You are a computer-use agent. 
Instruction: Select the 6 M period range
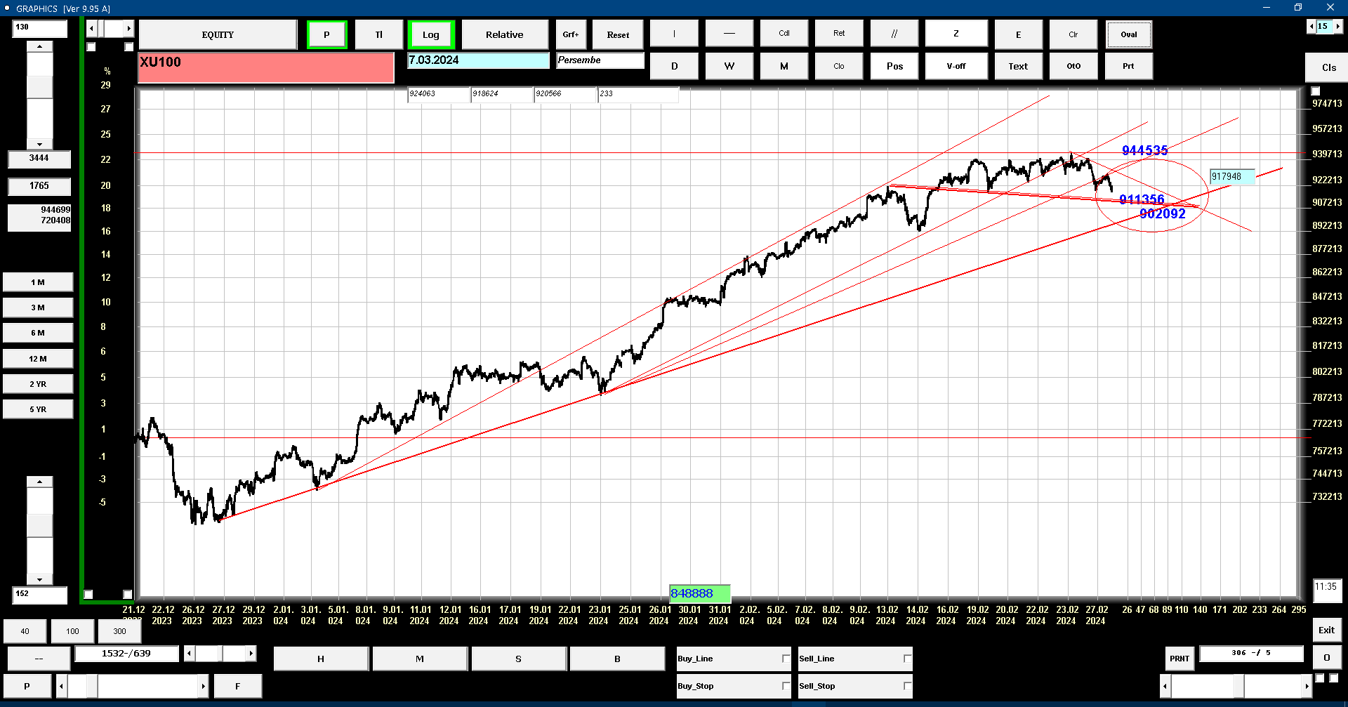38,333
